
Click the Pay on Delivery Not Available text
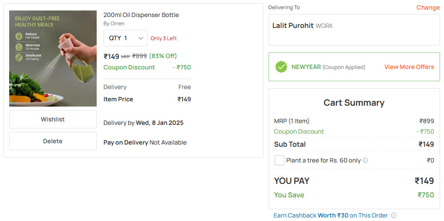(145, 142)
